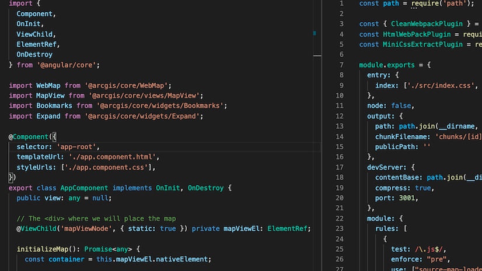Click 'export' keyword before class

pos(20,188)
